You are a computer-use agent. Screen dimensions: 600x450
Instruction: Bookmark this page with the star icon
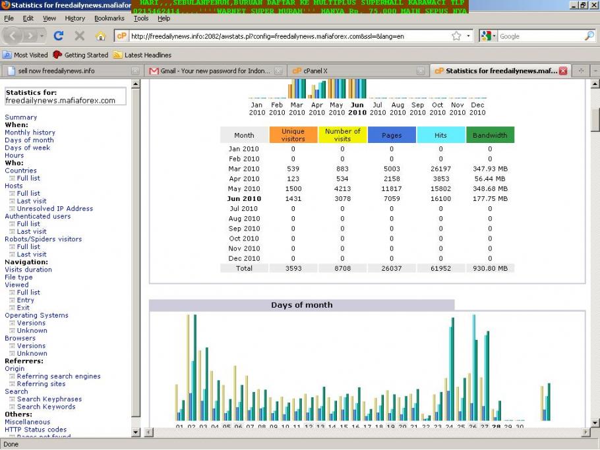click(456, 36)
